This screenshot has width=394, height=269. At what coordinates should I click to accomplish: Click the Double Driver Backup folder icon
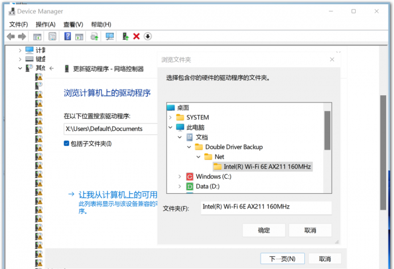[x=199, y=147]
